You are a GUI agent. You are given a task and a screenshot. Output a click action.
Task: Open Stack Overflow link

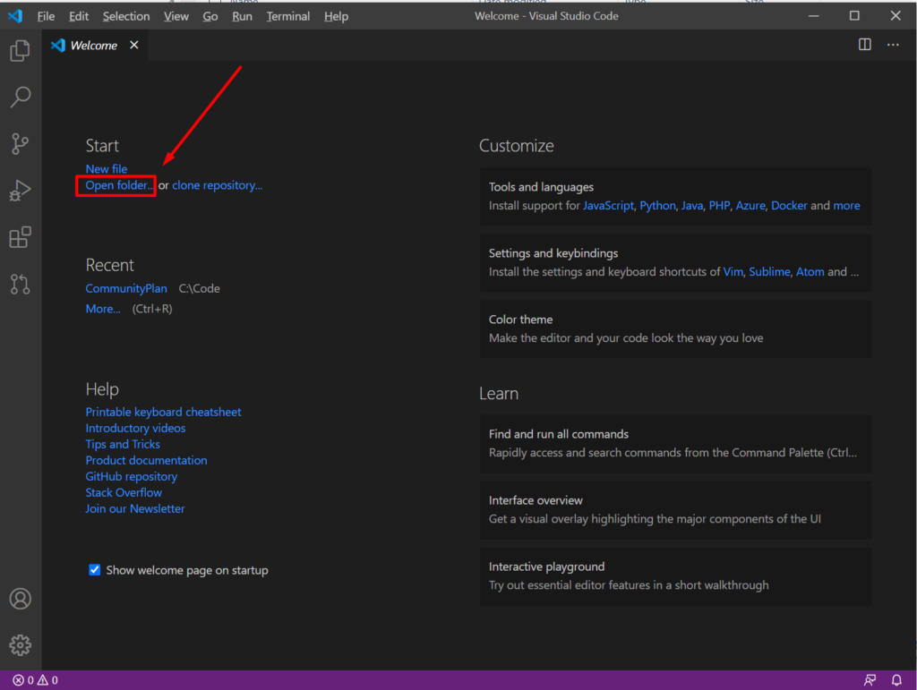[x=124, y=492]
